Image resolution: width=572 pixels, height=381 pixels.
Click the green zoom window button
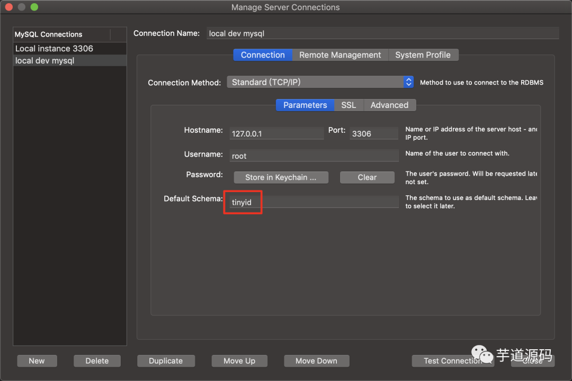coord(34,7)
